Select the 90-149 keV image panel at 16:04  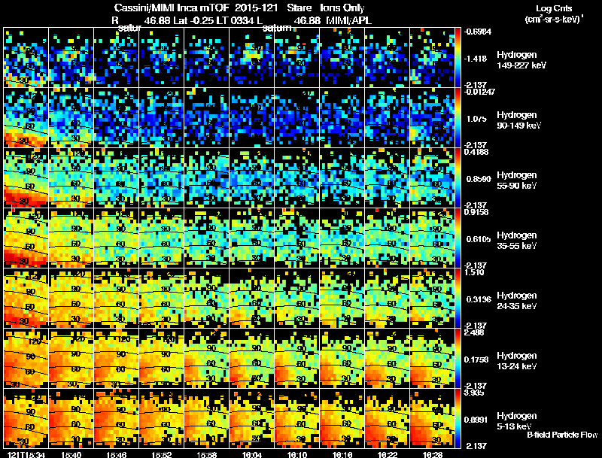tap(252, 118)
